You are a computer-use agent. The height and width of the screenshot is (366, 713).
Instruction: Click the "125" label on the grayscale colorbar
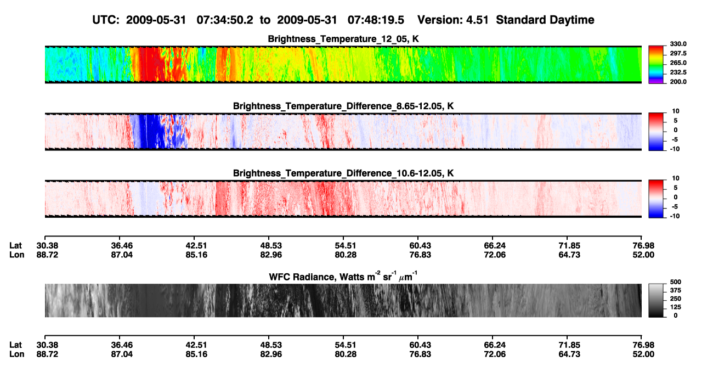[676, 307]
